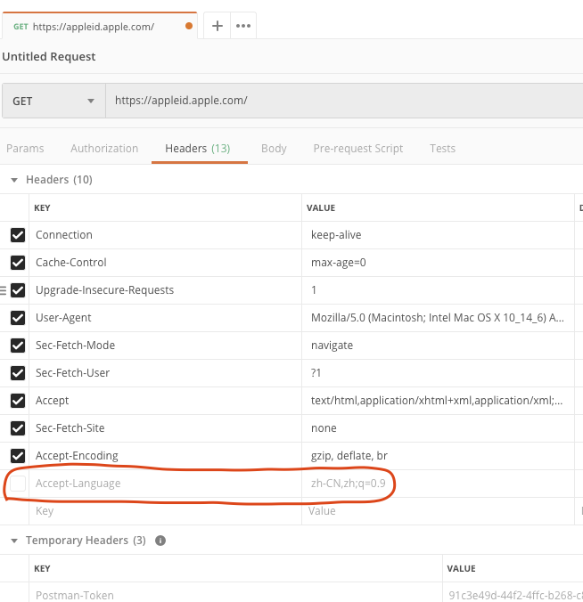Click the keep-alive value cell
Viewport: 583px width, 602px height.
[438, 235]
